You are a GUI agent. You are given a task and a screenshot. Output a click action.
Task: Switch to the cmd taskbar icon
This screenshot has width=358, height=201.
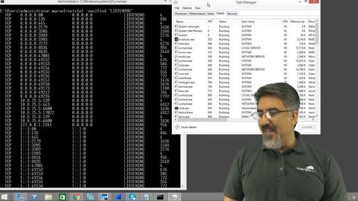tap(161, 197)
